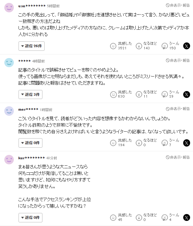
Task: Expand 返信 0件 under mer***** comment
Action: [30, 143]
